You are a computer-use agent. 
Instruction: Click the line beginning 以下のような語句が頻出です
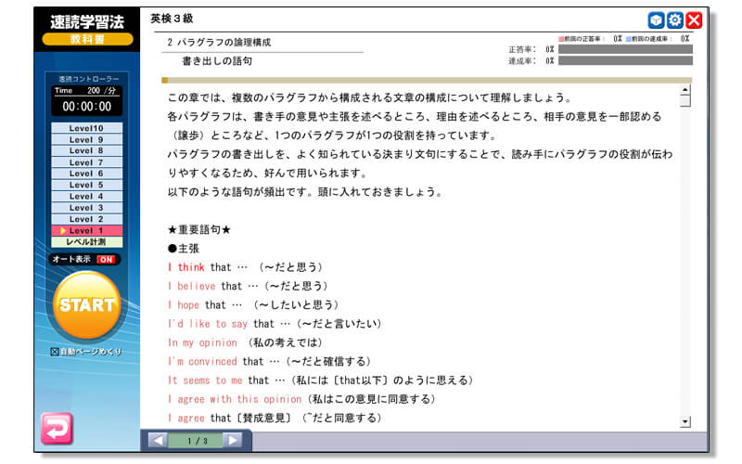[305, 192]
